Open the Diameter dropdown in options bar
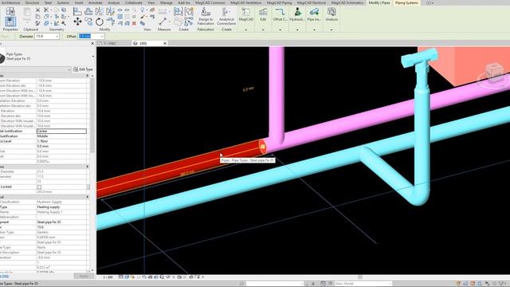Screen dimensions: 510x287 (57, 36)
